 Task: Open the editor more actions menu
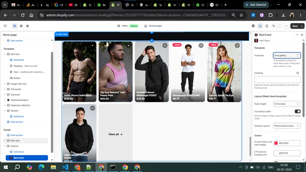click(286, 26)
